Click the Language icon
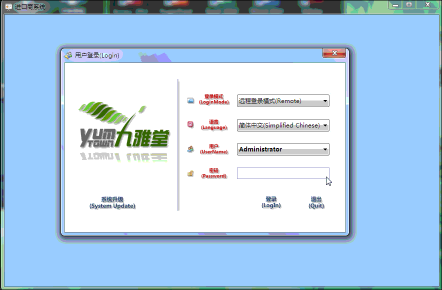The width and height of the screenshot is (442, 290). [190, 124]
